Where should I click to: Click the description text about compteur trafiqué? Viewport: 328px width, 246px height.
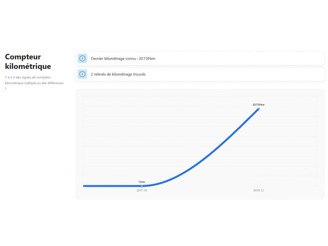coord(34,80)
